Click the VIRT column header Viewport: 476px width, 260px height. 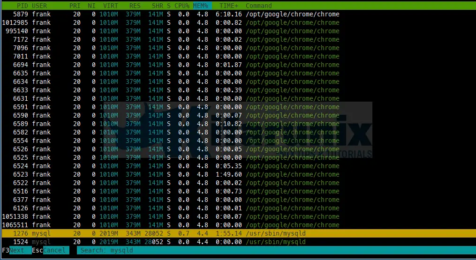(111, 6)
